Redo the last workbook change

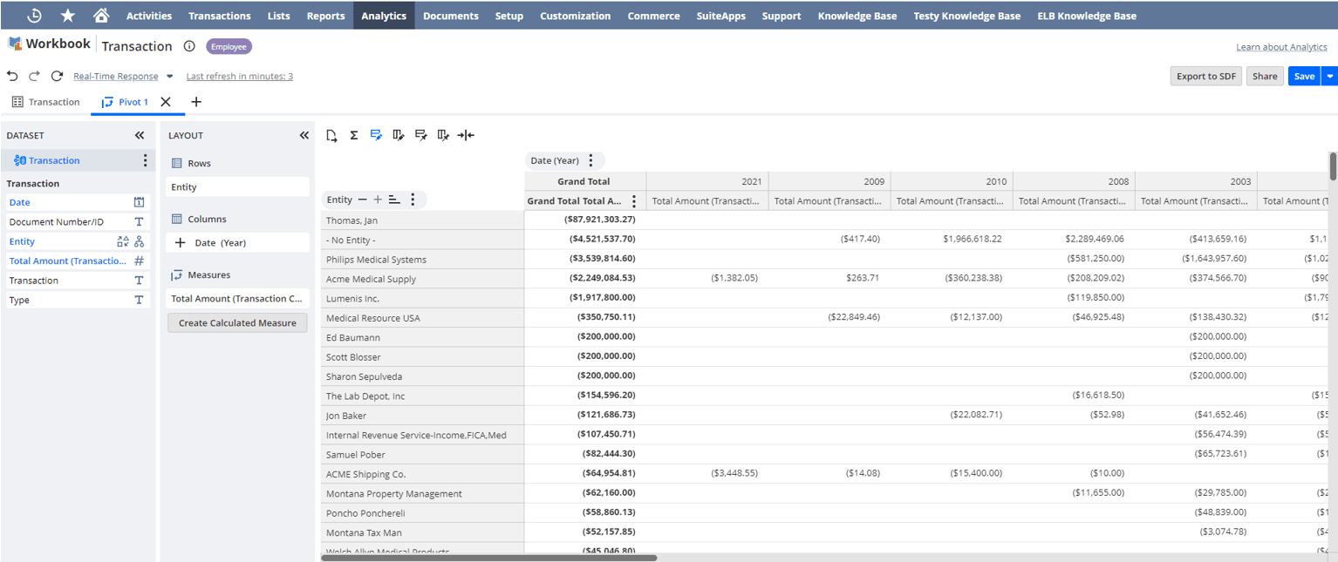[x=34, y=76]
